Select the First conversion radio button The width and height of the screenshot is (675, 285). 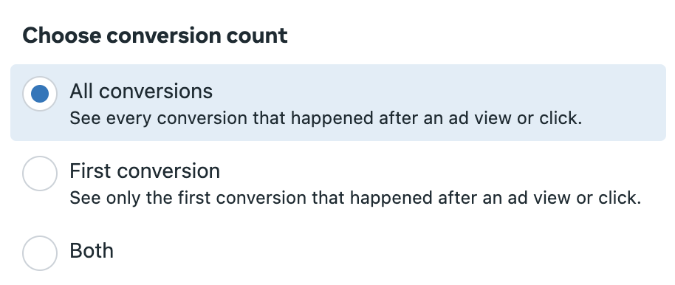(40, 174)
